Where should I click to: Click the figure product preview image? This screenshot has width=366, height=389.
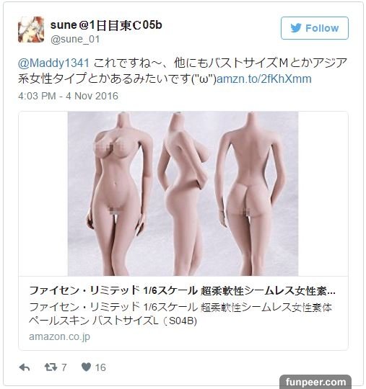[183, 194]
